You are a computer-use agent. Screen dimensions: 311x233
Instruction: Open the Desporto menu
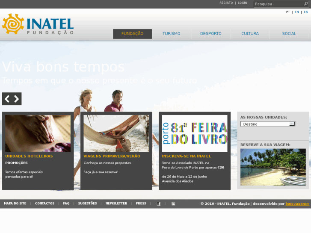210,34
